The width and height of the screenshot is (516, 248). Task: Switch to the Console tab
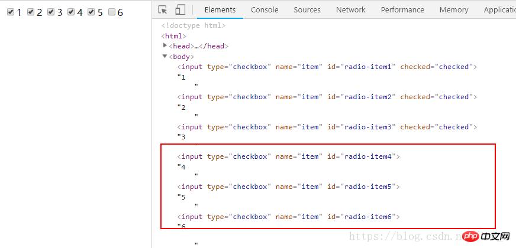coord(265,10)
